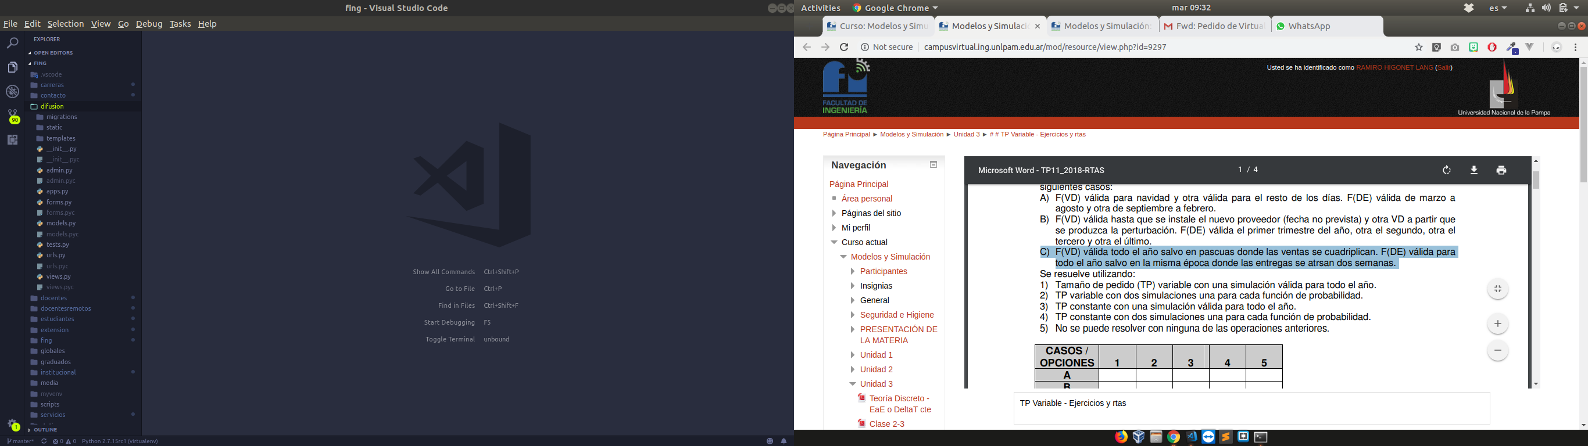Click the PDF fit-to-page button
The height and width of the screenshot is (446, 1588).
pyautogui.click(x=1497, y=289)
